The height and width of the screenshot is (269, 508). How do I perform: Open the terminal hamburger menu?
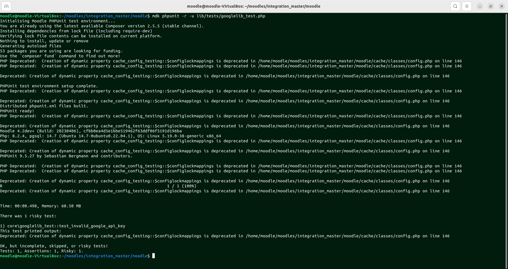[467, 6]
